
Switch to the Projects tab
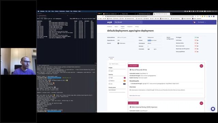point(123,27)
